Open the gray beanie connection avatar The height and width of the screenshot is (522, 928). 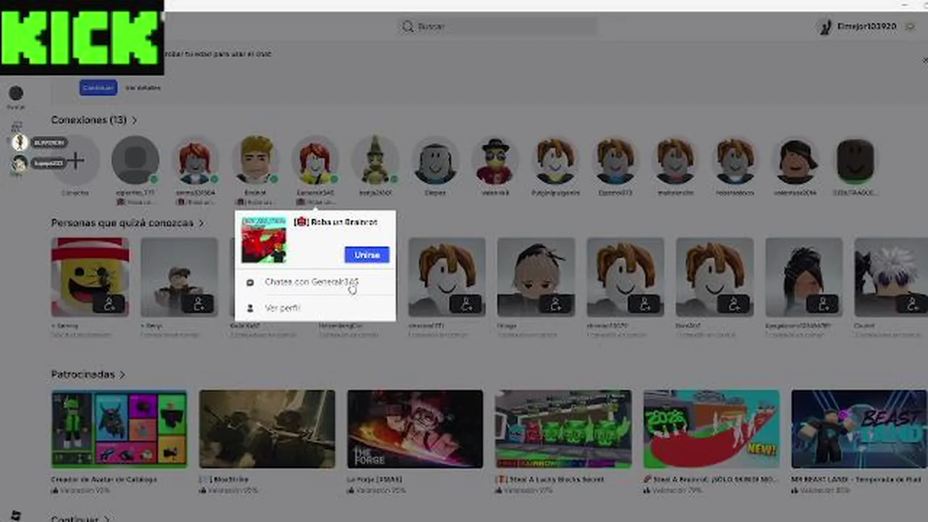point(435,160)
